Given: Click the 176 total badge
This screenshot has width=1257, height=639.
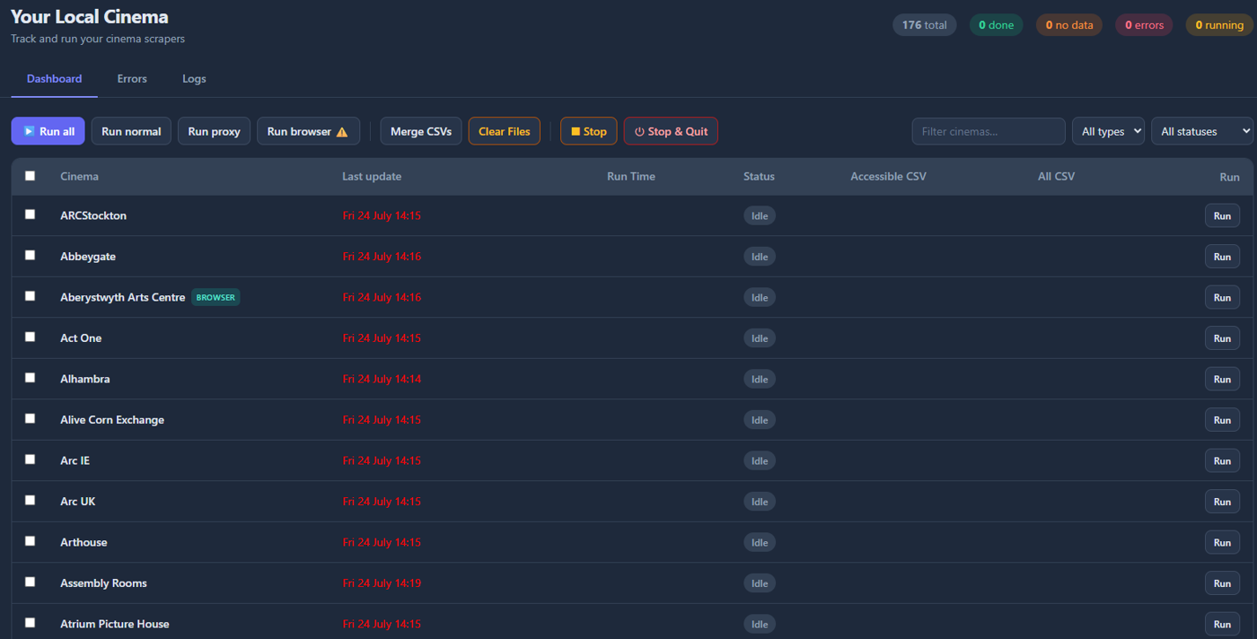Looking at the screenshot, I should (x=924, y=25).
